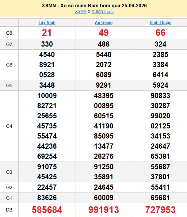
Task: Select G4 number 85095
Action: 104,136
